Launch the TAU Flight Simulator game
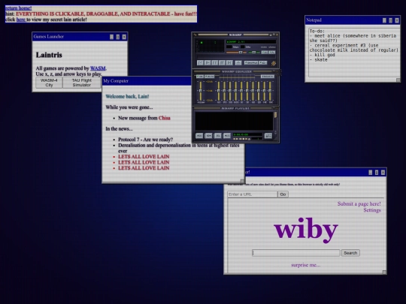Screen dimensions: 406x304 [x=81, y=83]
